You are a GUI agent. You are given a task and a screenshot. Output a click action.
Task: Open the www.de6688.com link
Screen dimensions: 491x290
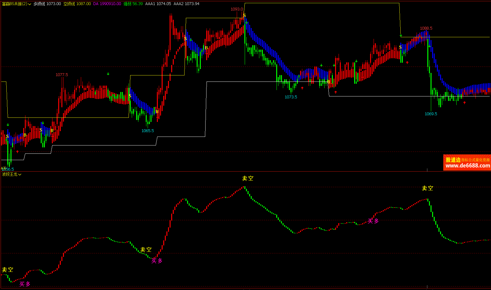pyautogui.click(x=467, y=166)
